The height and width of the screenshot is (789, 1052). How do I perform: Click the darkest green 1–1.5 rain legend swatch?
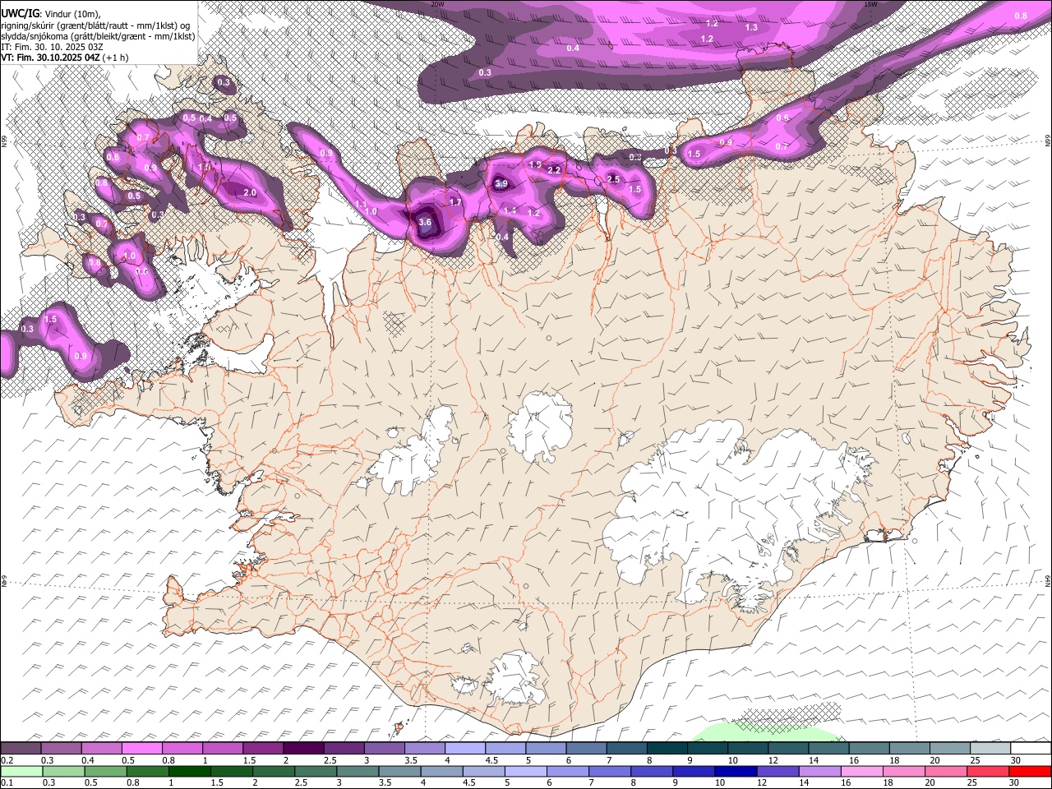click(x=190, y=771)
